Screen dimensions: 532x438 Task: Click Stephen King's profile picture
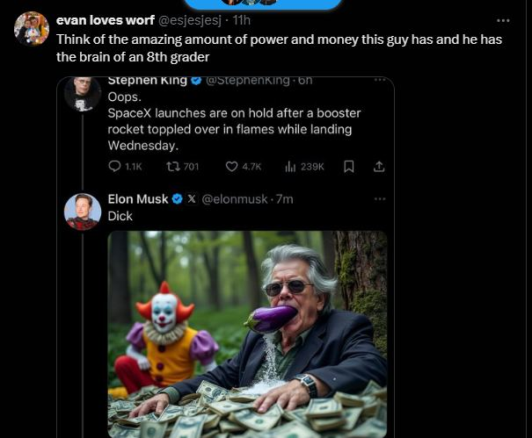(83, 93)
